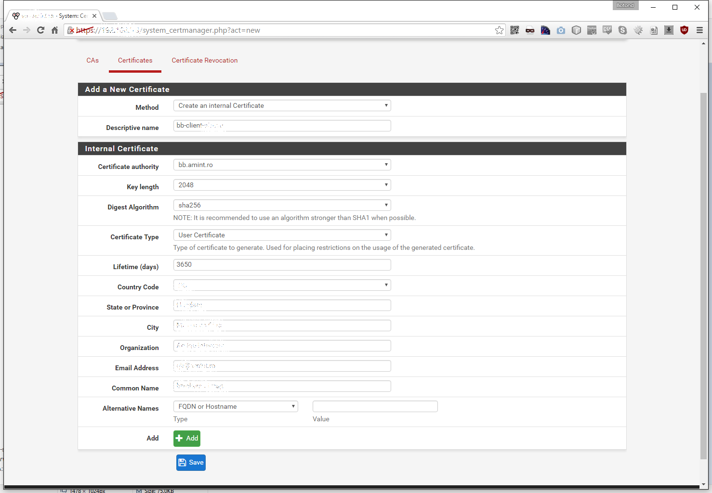Reload the page with the refresh icon
This screenshot has height=493, width=712.
coord(40,30)
